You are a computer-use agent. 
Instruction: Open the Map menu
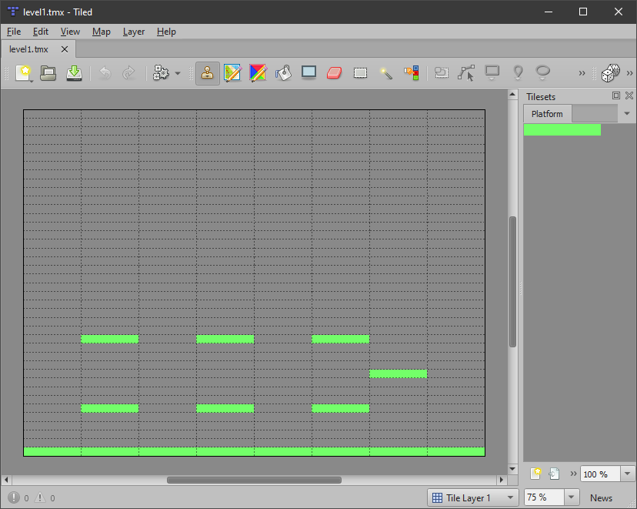coord(101,32)
